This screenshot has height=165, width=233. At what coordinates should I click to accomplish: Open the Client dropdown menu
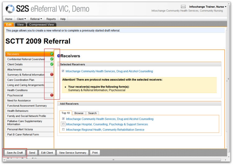[x=21, y=19]
